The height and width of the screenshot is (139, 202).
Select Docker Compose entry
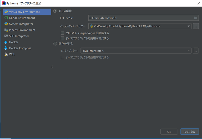click(27, 48)
